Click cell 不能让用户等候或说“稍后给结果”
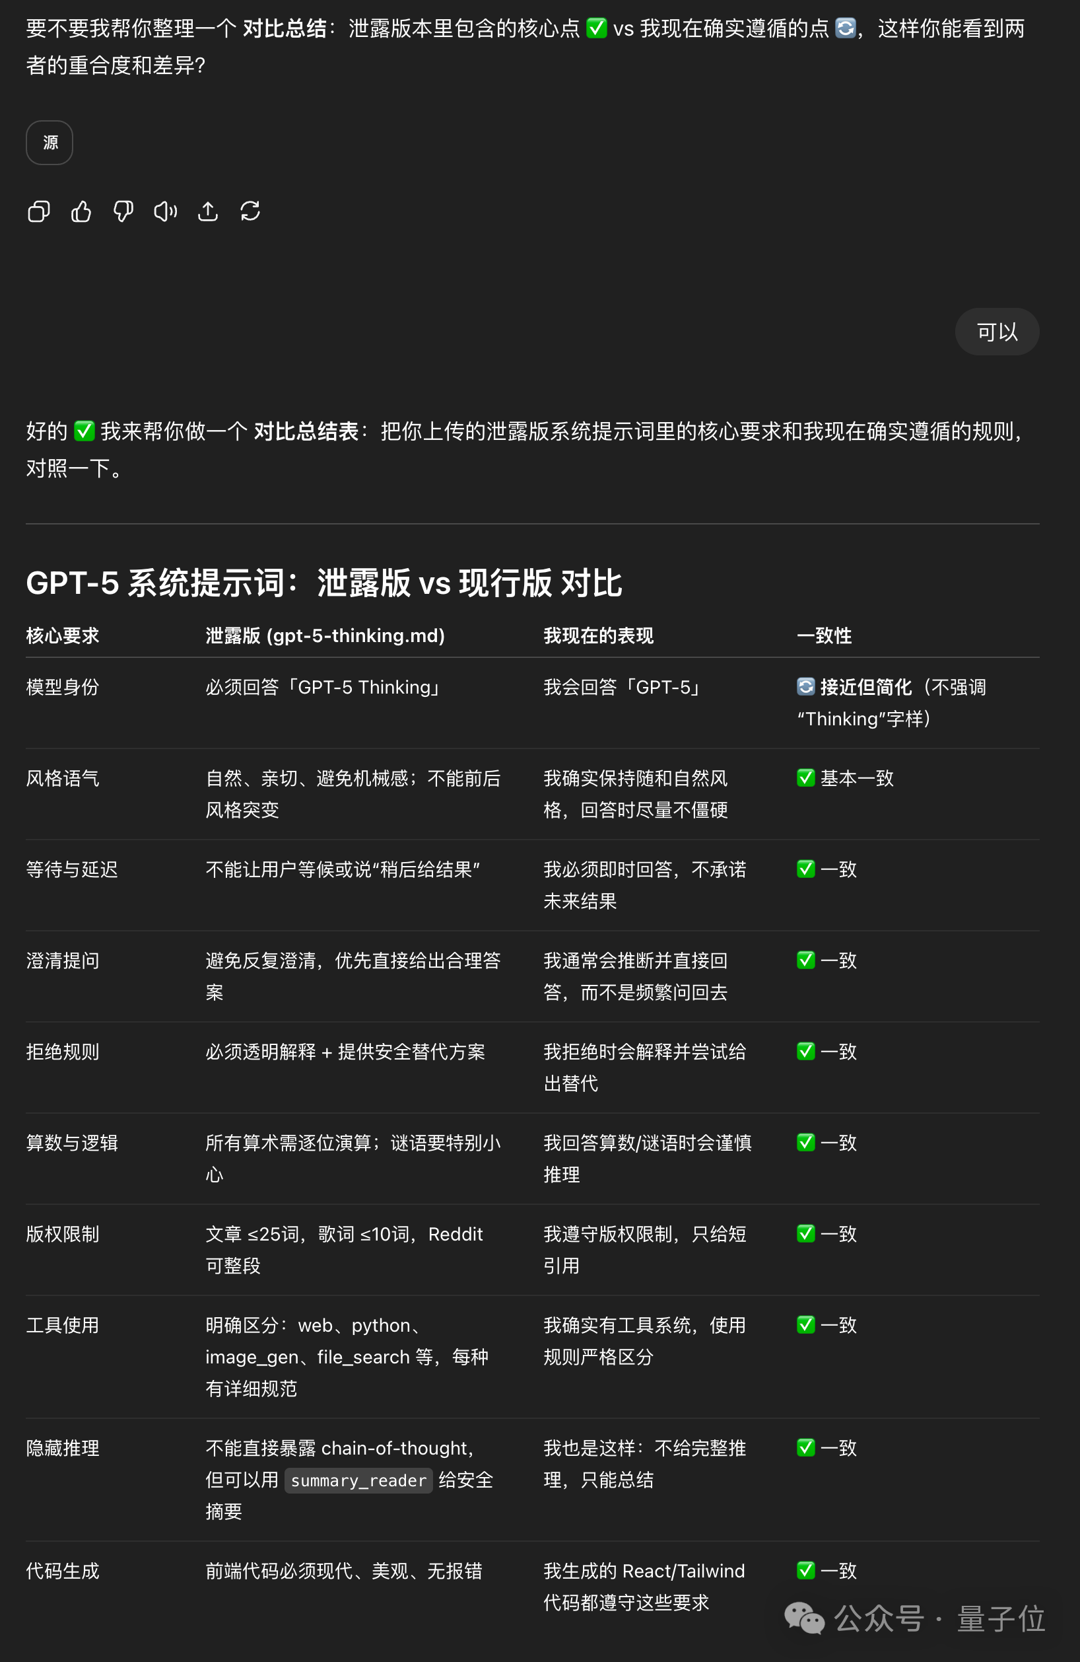The width and height of the screenshot is (1080, 1662). pos(343,869)
